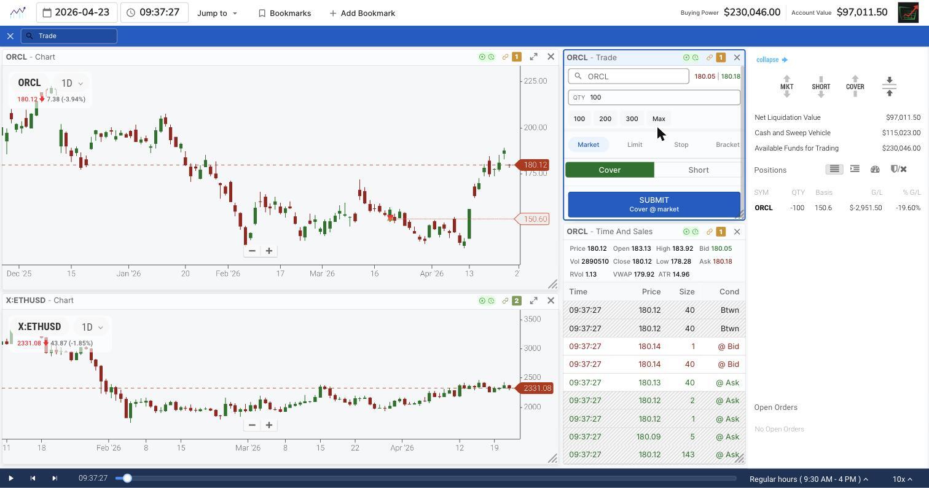929x488 pixels.
Task: Expand the Jump to dropdown
Action: pos(217,13)
